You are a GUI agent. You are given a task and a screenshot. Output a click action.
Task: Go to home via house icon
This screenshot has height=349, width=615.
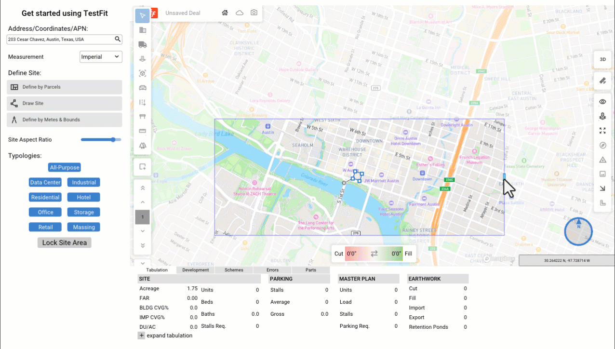[225, 13]
